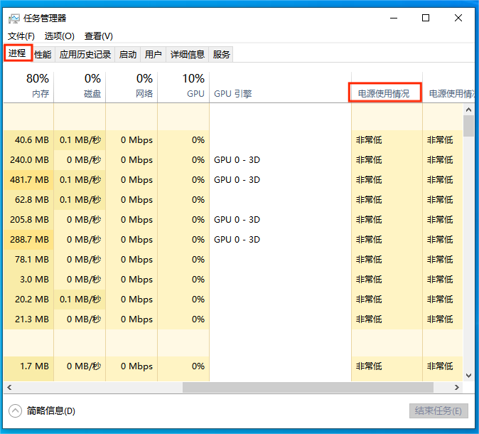Open the 用户 tab
This screenshot has height=434, width=479.
tap(153, 54)
